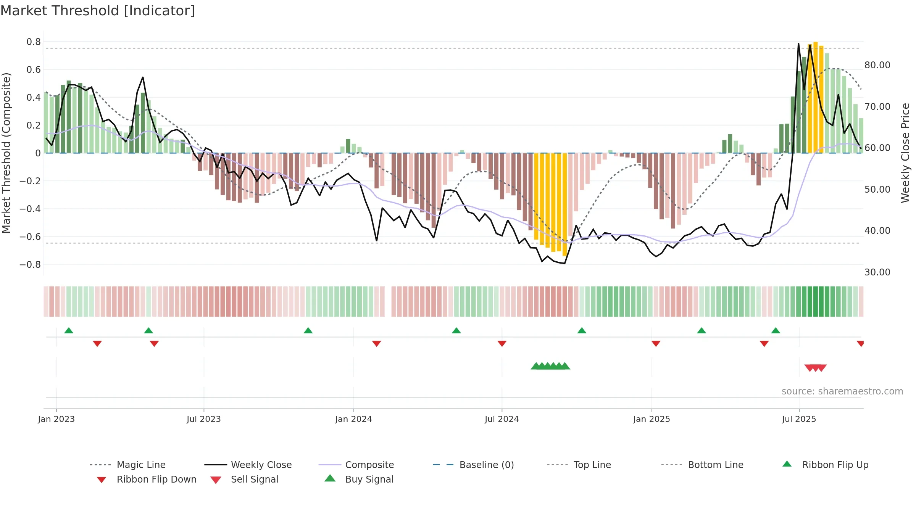Viewport: 916px width, 515px height.
Task: Click the first Ribbon Flip Up marker after Jan 2023
Action: tap(69, 330)
